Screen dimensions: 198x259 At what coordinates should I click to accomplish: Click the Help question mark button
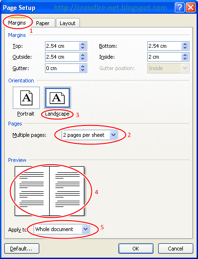tap(180, 8)
